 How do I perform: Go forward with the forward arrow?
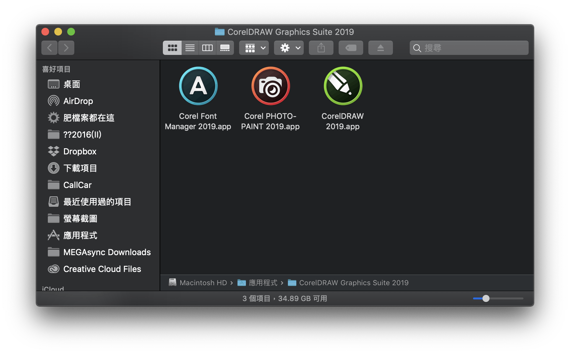coord(66,48)
